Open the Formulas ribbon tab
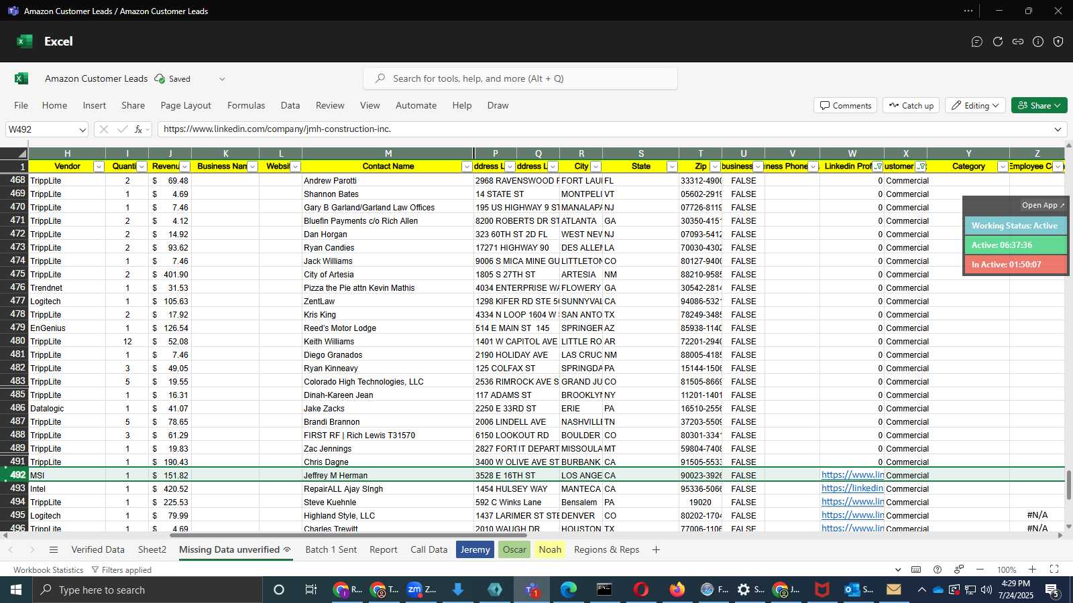The width and height of the screenshot is (1073, 603). tap(246, 105)
